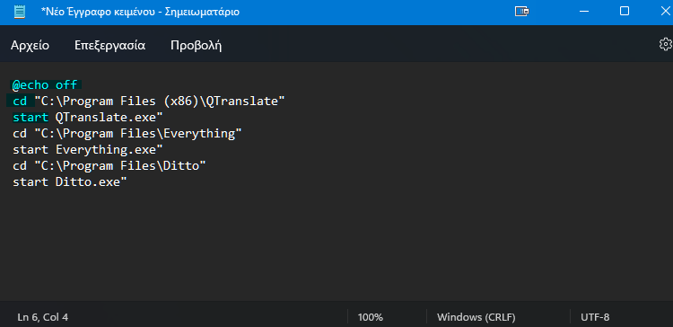Open the Επεξεργασία menu

pyautogui.click(x=109, y=46)
